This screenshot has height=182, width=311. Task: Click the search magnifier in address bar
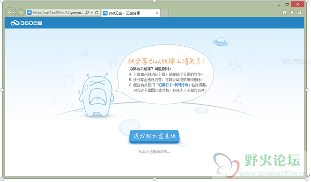[87, 13]
